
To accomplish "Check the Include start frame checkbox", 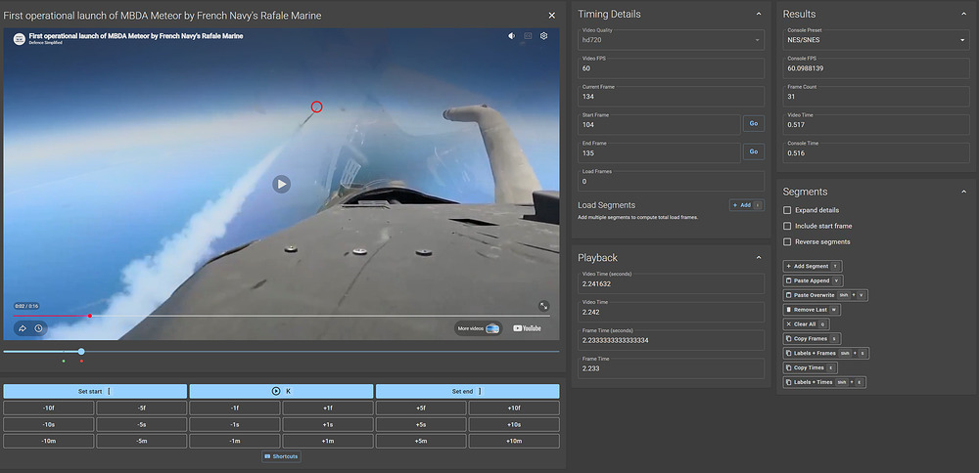I will tap(787, 226).
